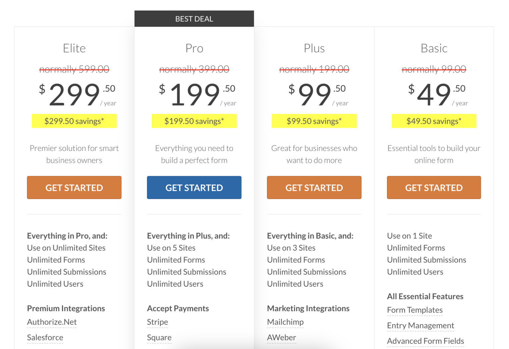Click the crossed-out normally 199.00 price
This screenshot has width=509, height=349.
point(314,69)
